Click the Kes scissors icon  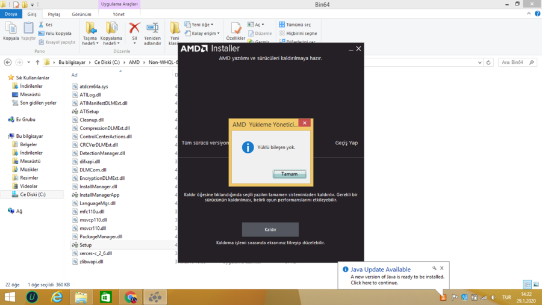coord(41,25)
